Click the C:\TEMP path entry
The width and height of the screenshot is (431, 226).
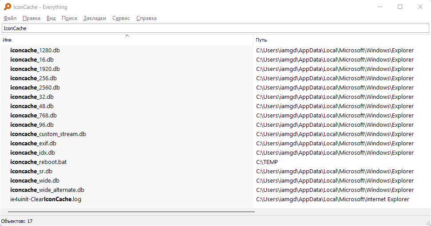[267, 162]
